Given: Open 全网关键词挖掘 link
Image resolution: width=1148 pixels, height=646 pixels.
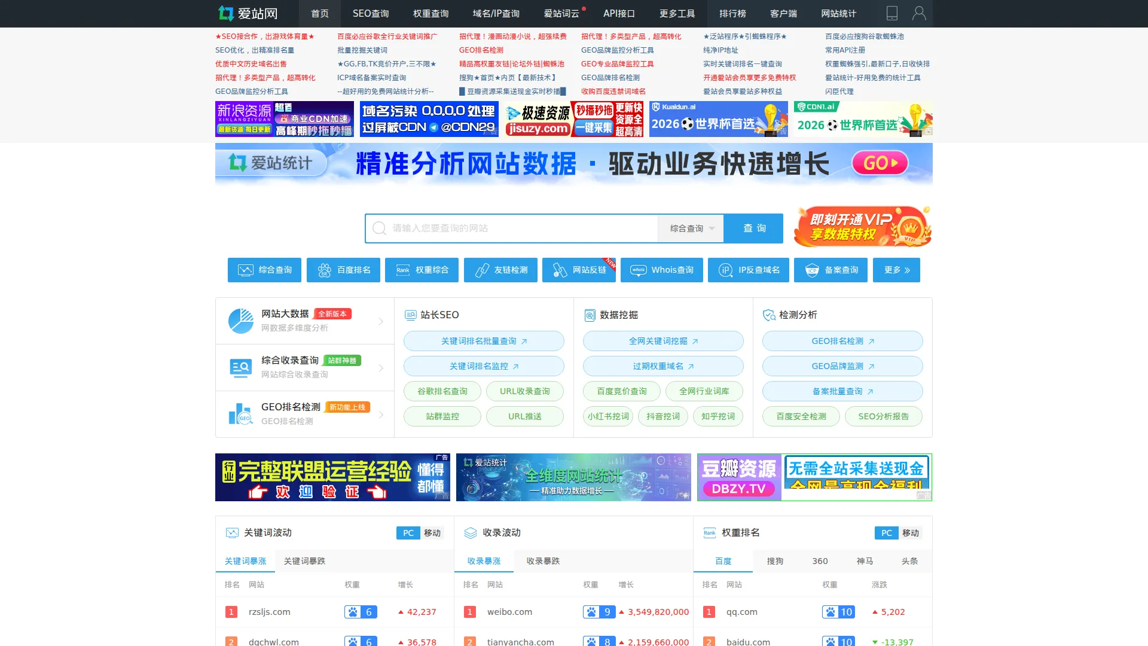Looking at the screenshot, I should pos(663,341).
